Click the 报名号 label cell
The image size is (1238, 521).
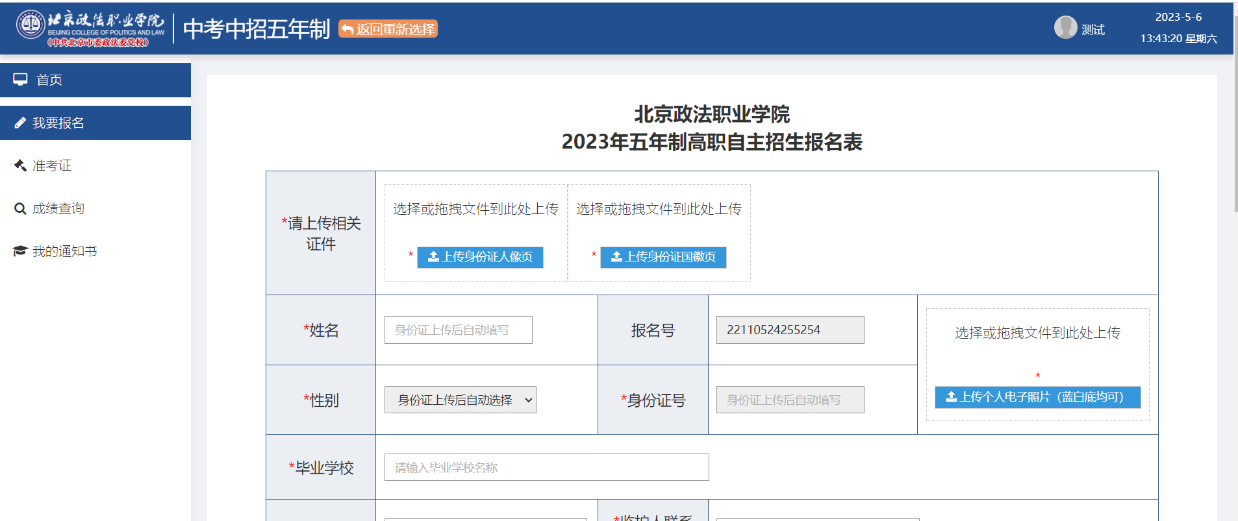[x=653, y=330]
